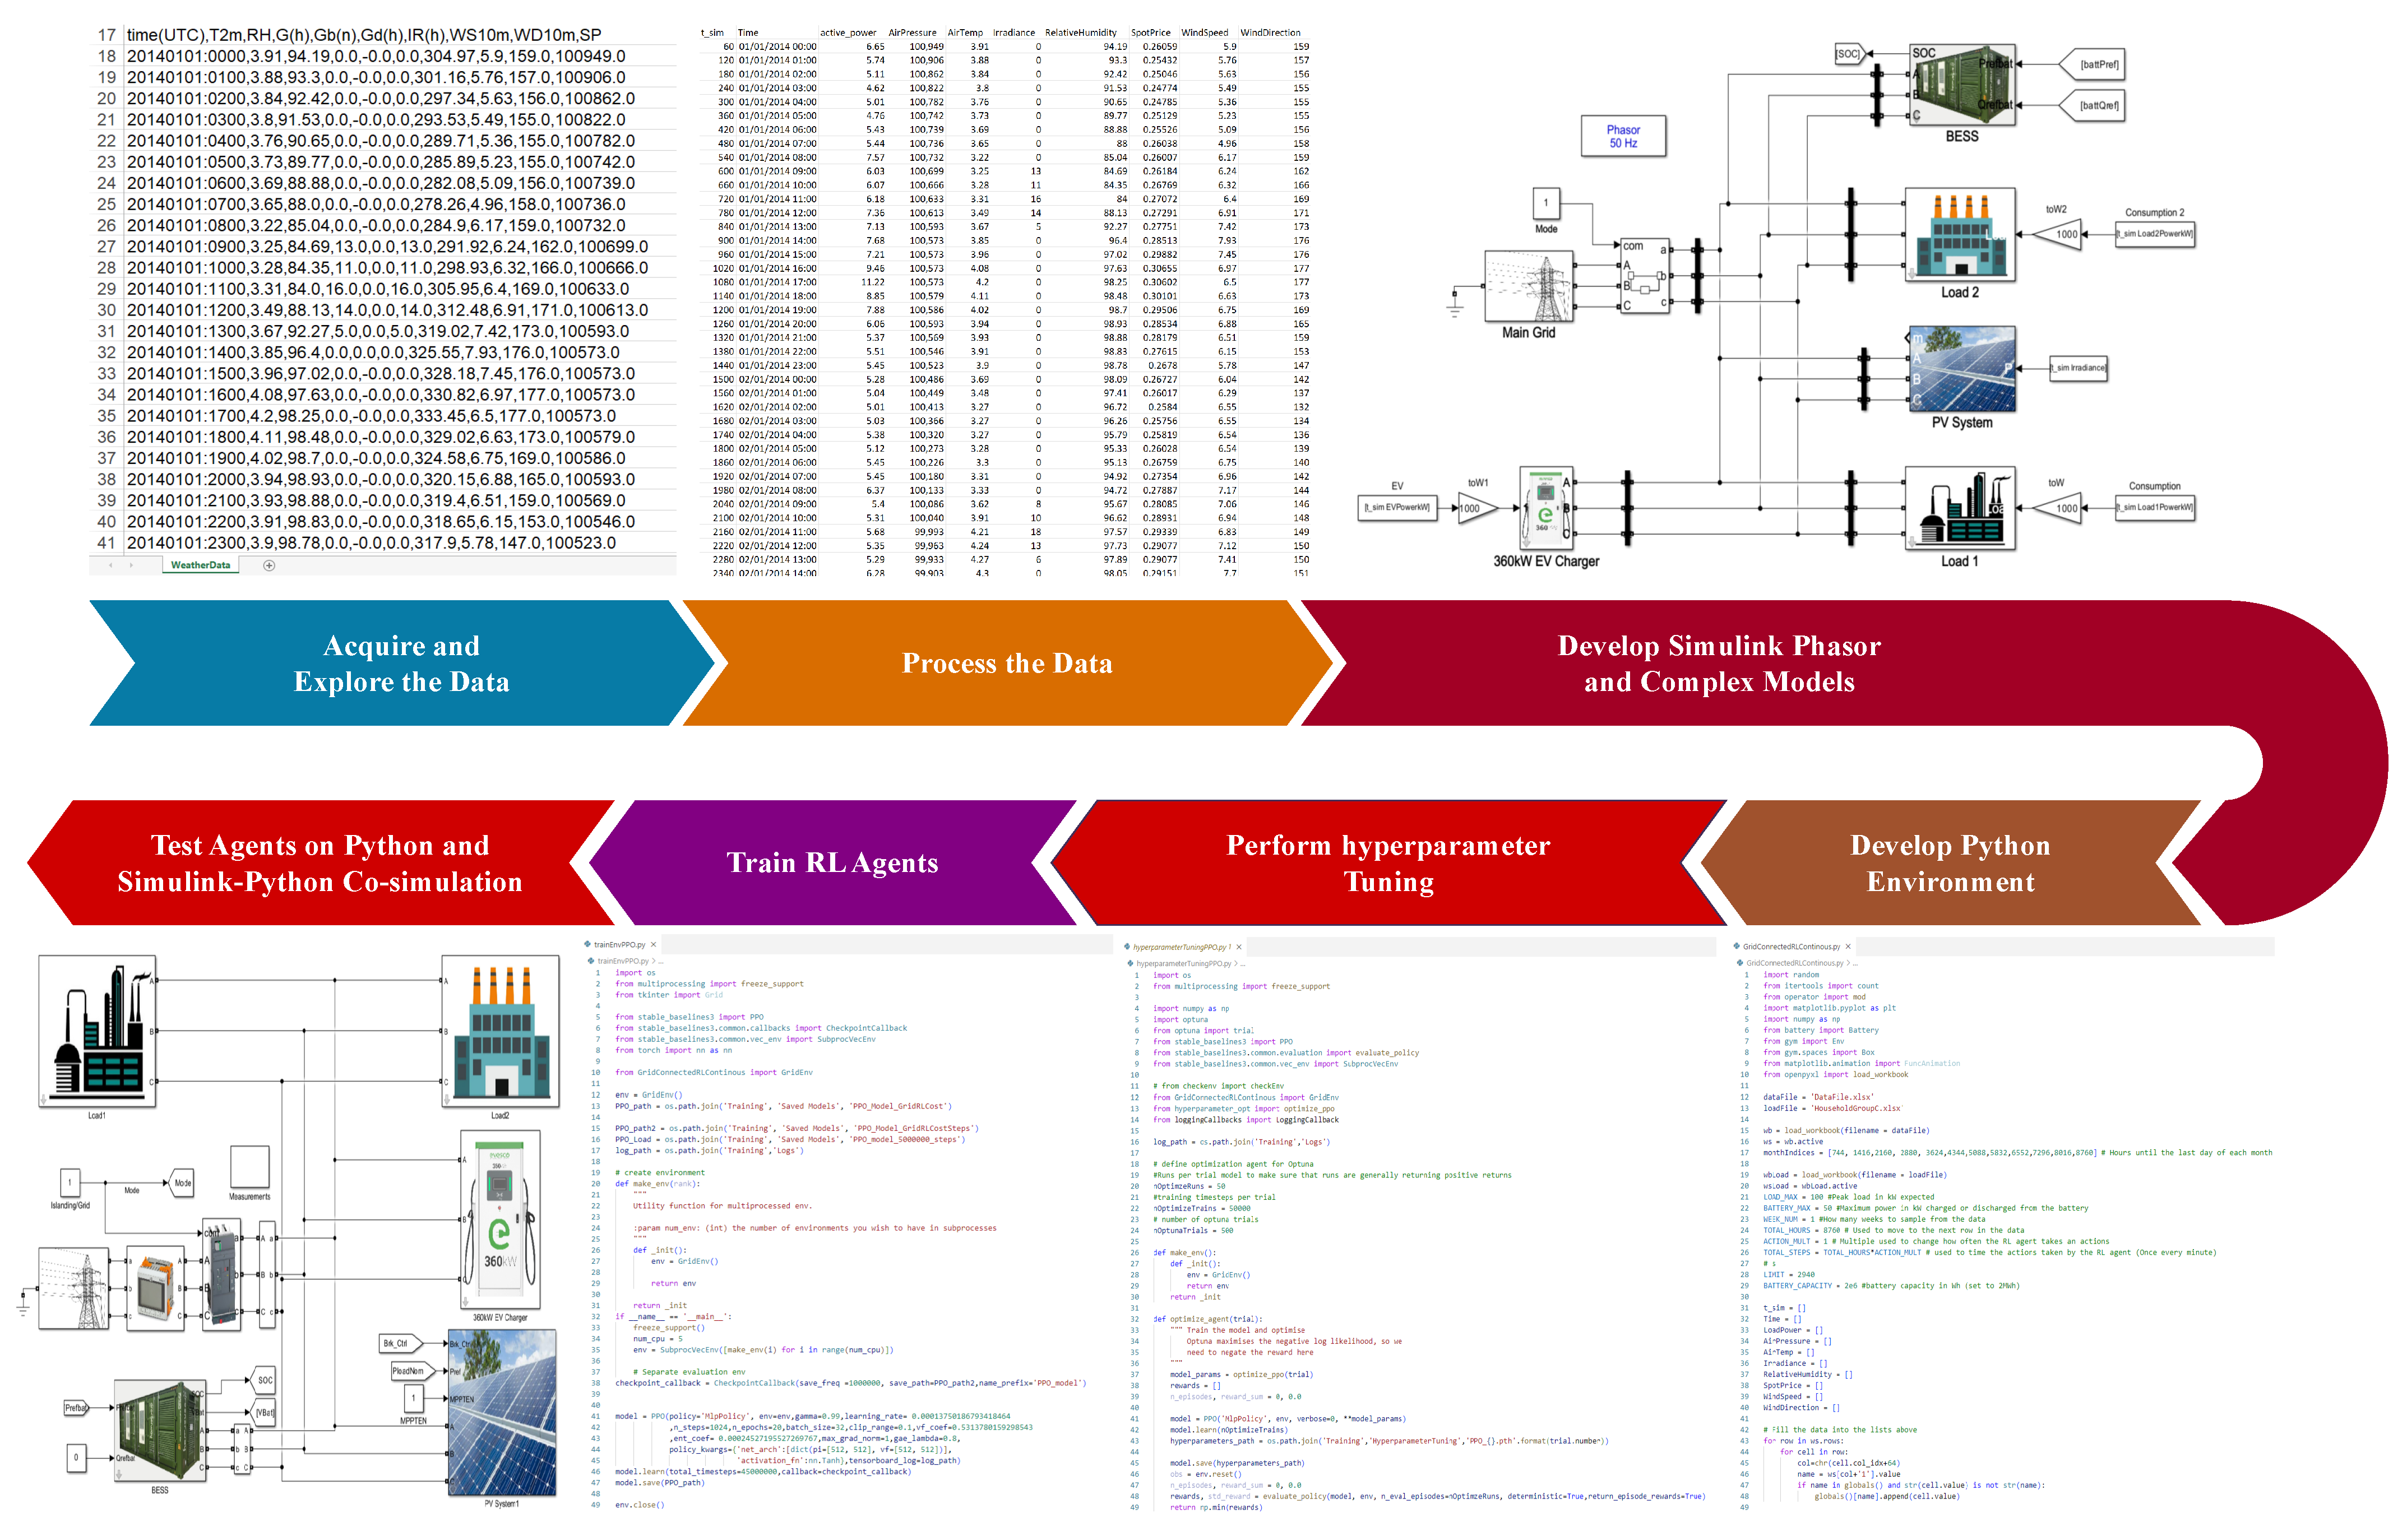Image resolution: width=2407 pixels, height=1540 pixels.
Task: Click the sheet navigation left arrow
Action: tap(111, 565)
